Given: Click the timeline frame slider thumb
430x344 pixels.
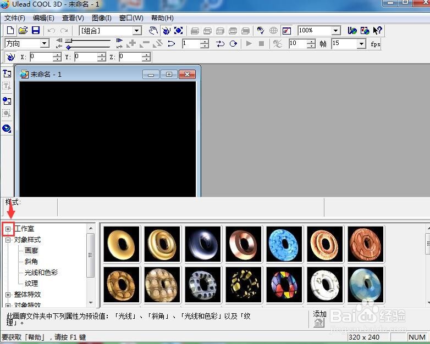Looking at the screenshot, I should (x=68, y=41).
